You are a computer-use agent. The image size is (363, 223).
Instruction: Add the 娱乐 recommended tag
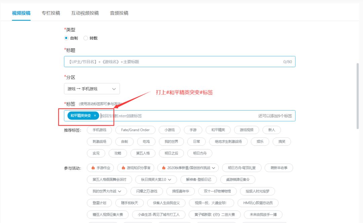point(260,142)
